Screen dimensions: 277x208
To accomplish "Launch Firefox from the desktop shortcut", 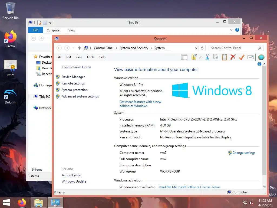I will coord(11,39).
